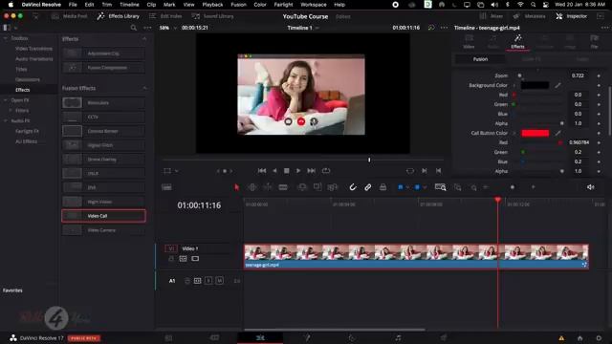
Task: Toggle the Position Lock padlock icon
Action: (x=382, y=187)
